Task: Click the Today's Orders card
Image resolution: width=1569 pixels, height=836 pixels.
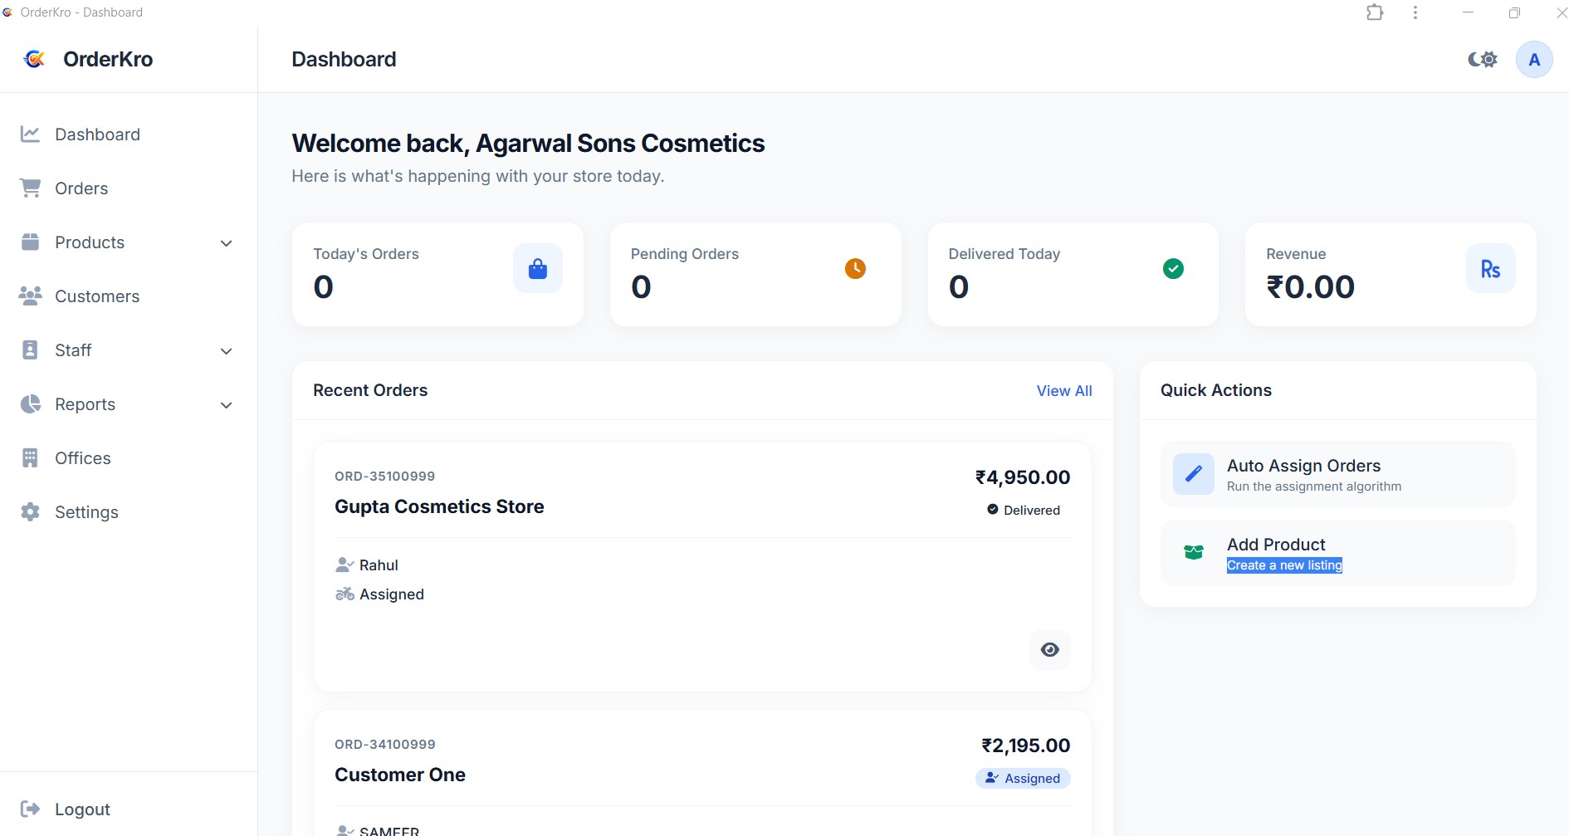Action: pos(437,274)
